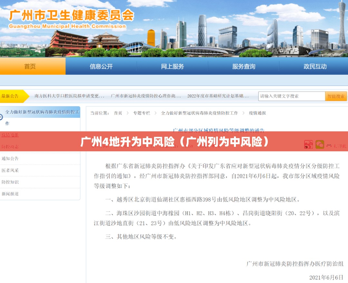
Task: Open 全力做好新型冠状病毒肺炎疫情防控工作 breadcrumb link
Action: 199,113
